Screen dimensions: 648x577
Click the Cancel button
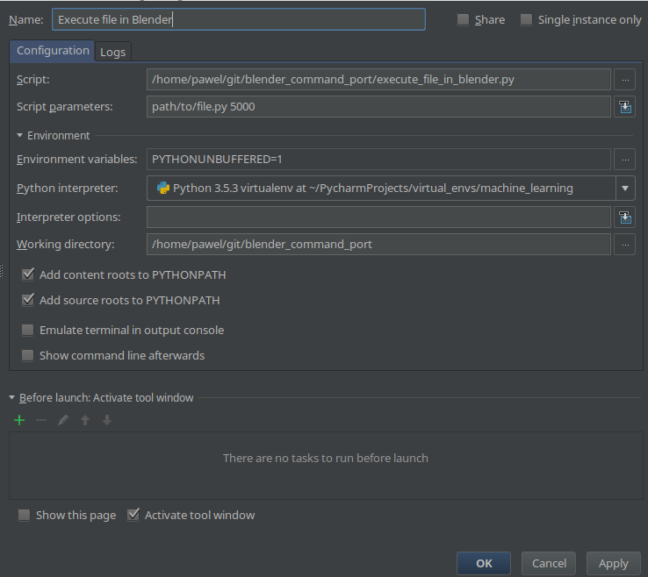(x=549, y=563)
